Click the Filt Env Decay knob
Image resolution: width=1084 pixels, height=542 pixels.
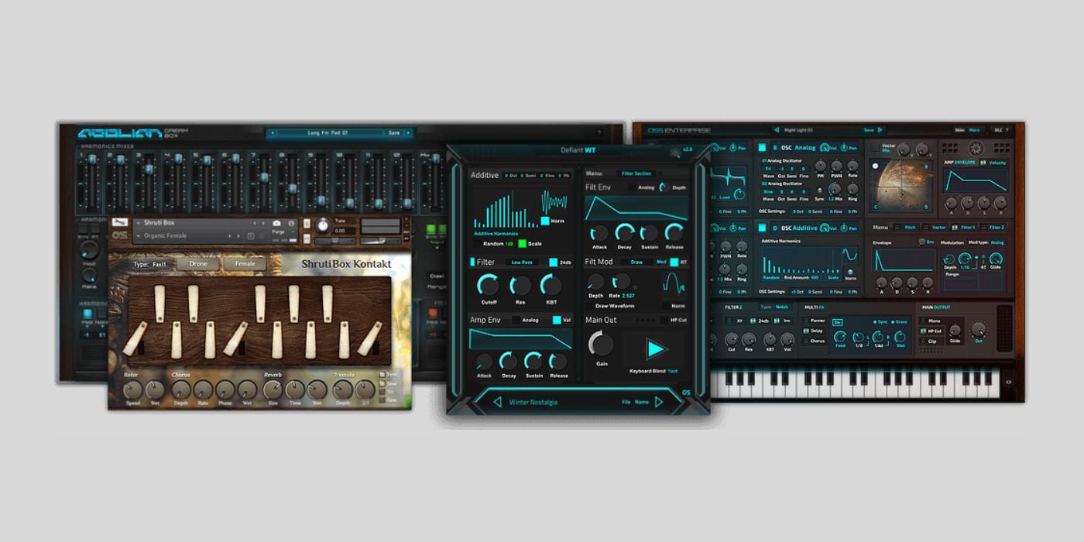[x=624, y=232]
